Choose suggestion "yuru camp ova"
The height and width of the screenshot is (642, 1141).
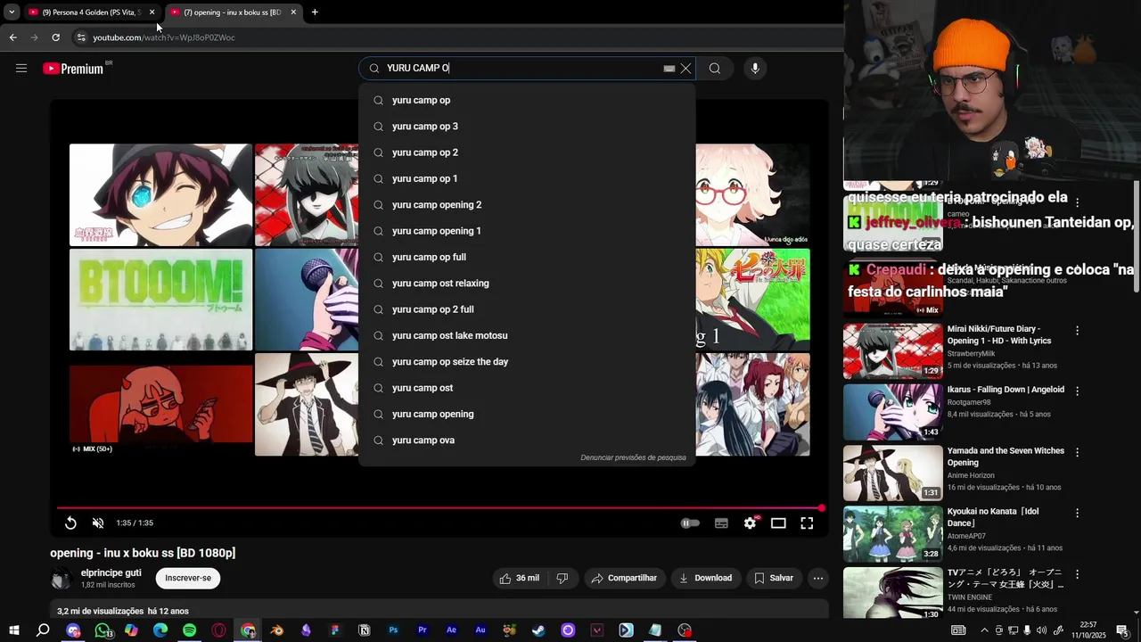click(526, 440)
